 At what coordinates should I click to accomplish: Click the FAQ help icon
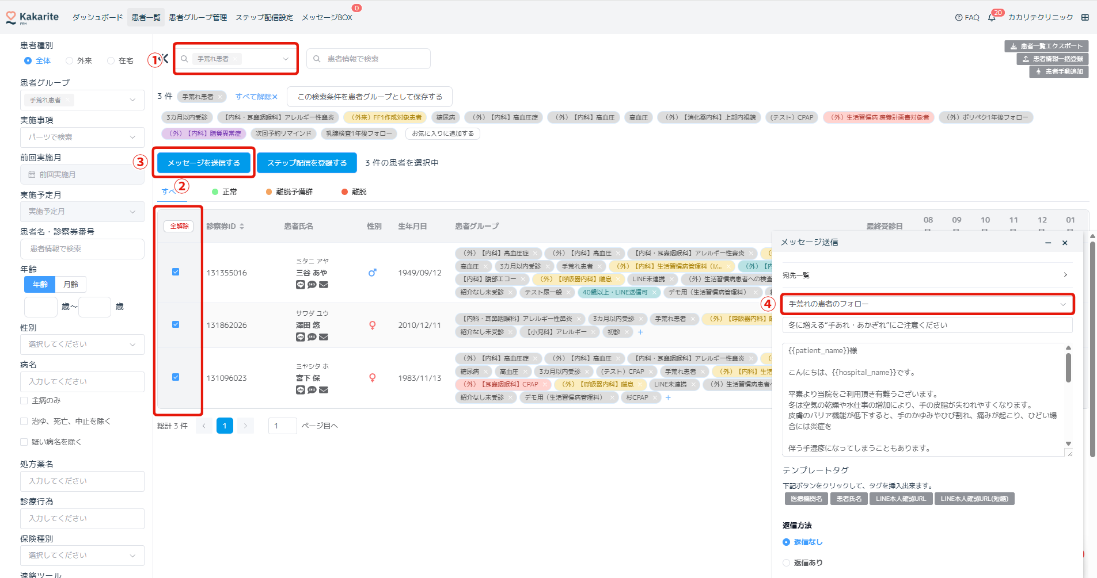tap(959, 18)
